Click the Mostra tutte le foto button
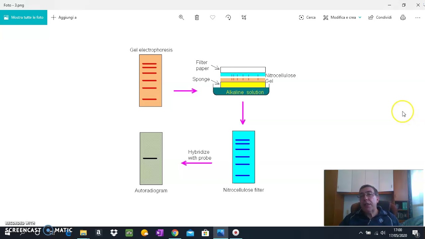The height and width of the screenshot is (239, 425). click(24, 17)
